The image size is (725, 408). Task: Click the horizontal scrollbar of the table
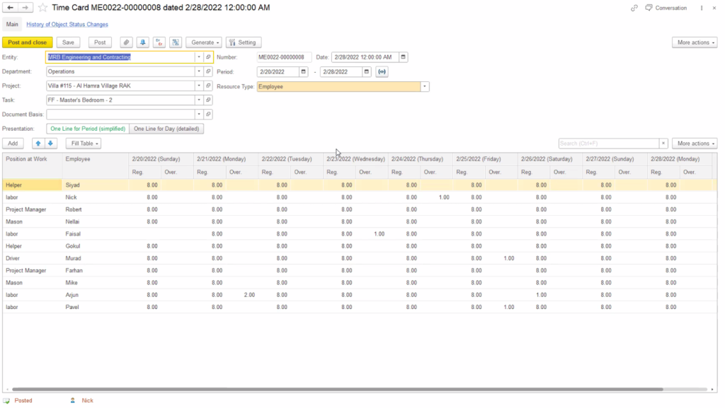338,389
